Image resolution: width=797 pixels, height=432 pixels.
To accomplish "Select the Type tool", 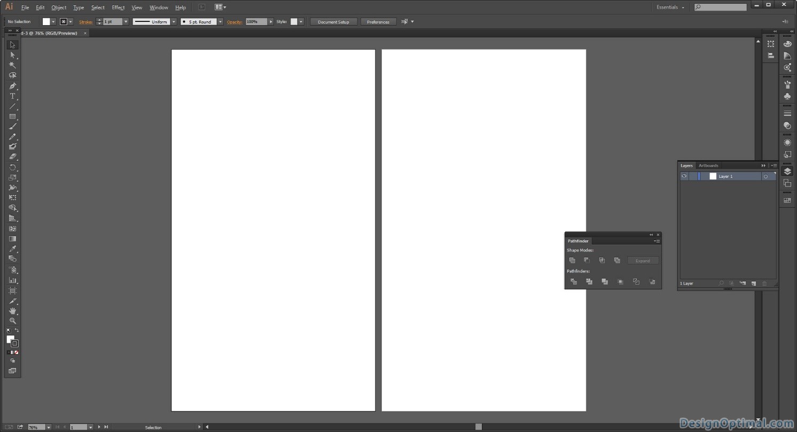I will pos(12,96).
